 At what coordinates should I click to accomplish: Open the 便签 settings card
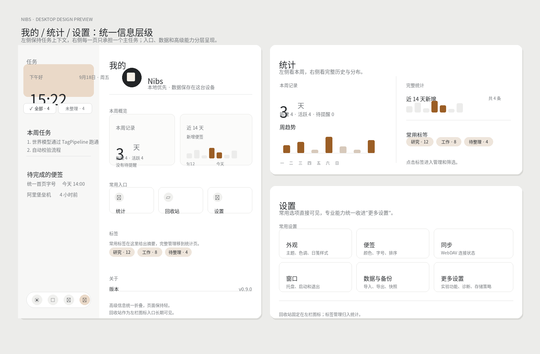point(393,243)
